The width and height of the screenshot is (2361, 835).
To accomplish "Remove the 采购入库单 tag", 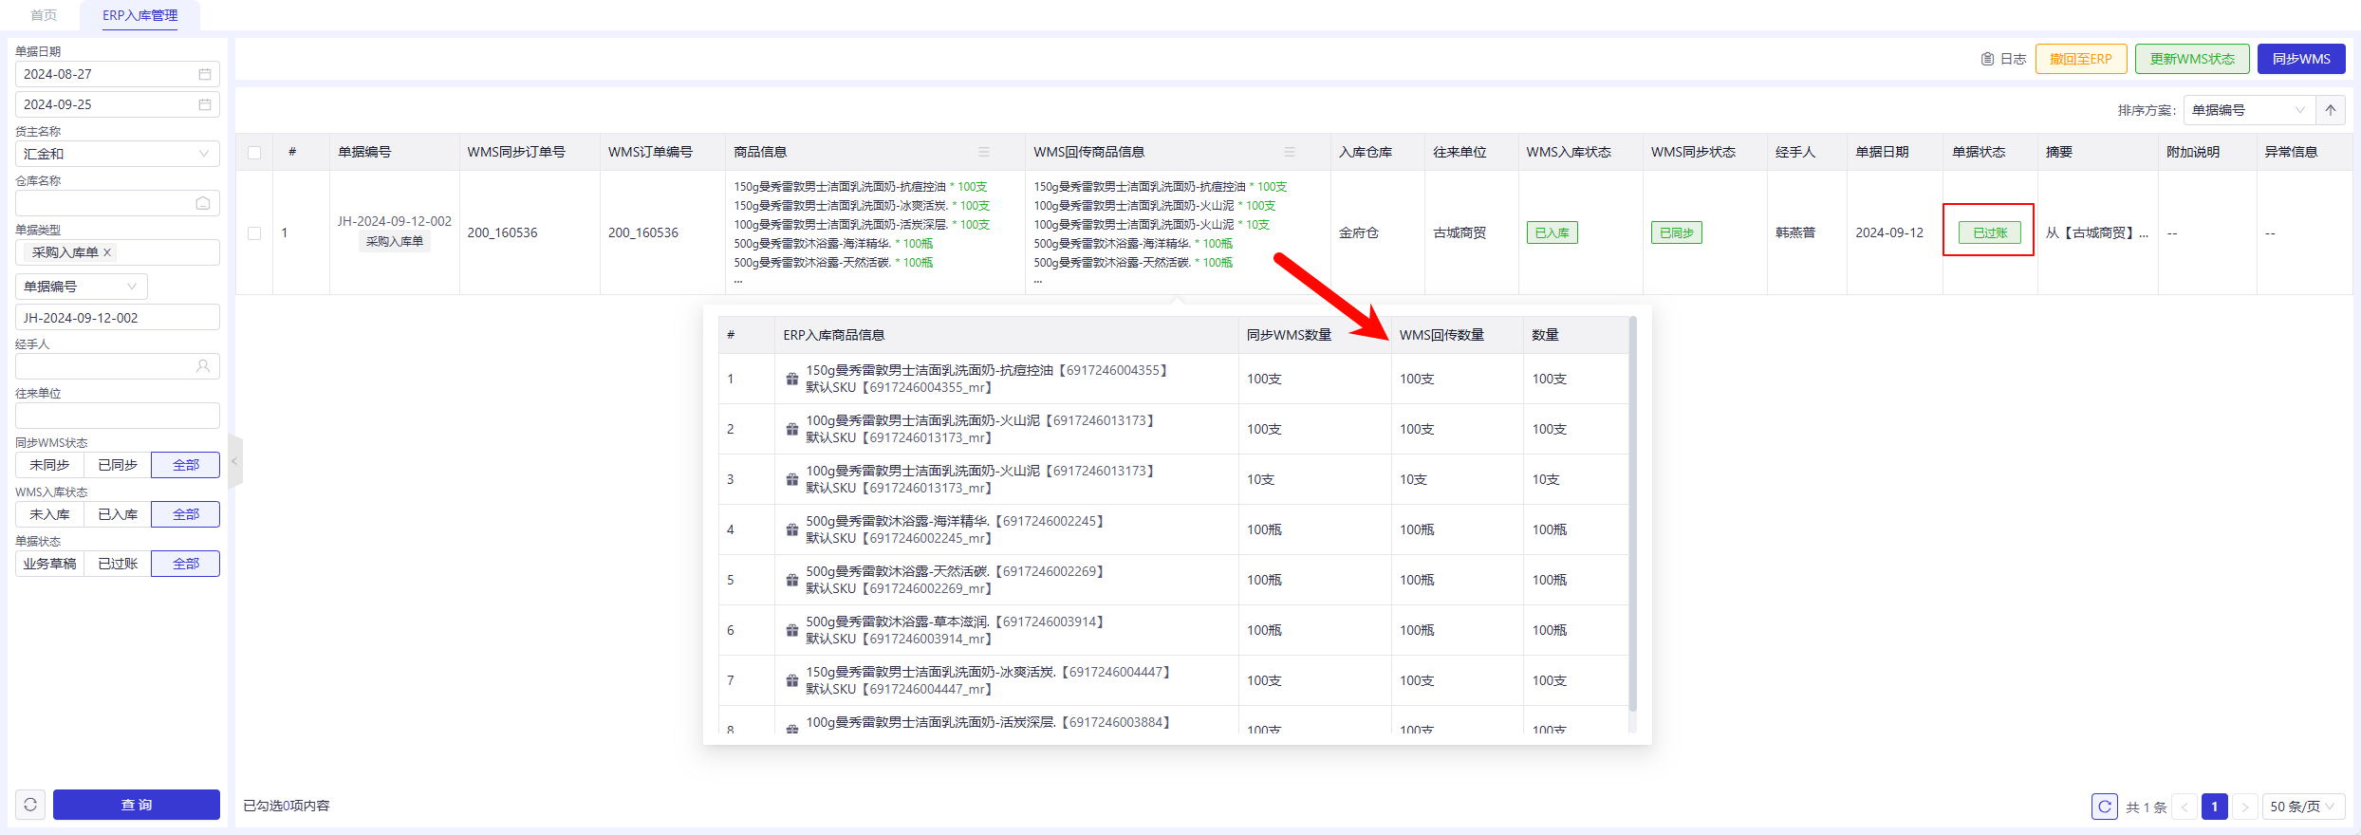I will pos(107,252).
